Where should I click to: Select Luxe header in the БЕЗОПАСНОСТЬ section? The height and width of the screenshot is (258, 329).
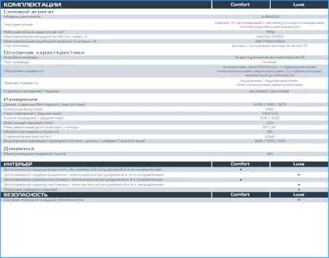point(299,195)
